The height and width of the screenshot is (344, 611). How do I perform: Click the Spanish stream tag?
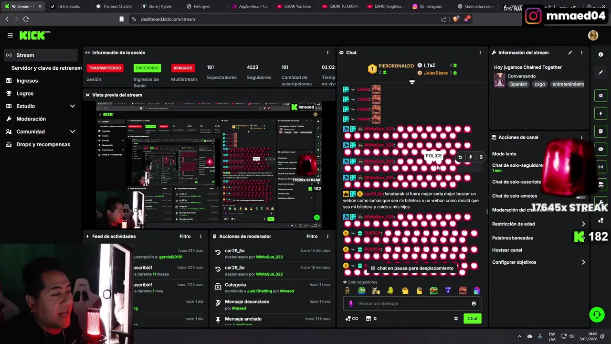(x=518, y=84)
